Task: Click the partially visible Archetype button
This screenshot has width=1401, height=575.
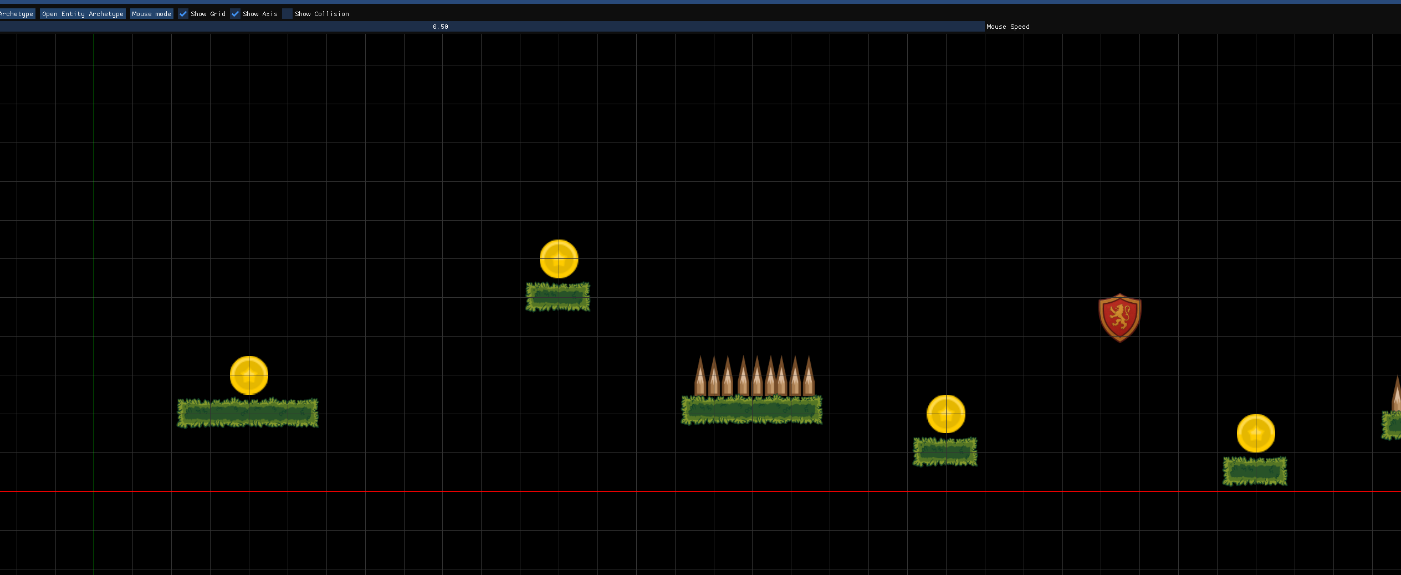Action: [17, 14]
